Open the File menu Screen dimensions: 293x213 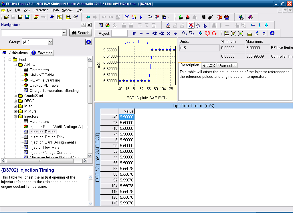tap(9, 10)
